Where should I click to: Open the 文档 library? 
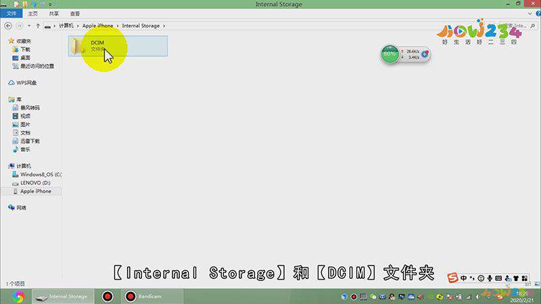tap(25, 132)
